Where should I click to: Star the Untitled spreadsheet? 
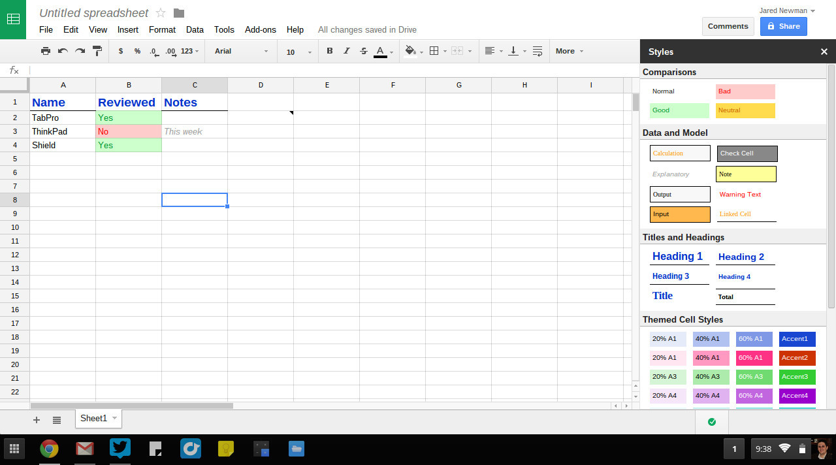161,13
